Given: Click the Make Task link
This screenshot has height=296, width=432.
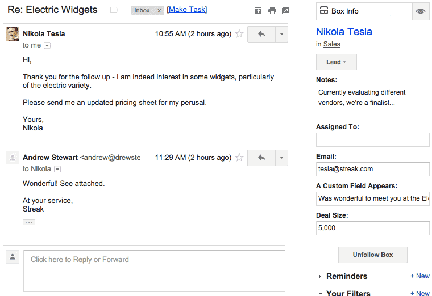Looking at the screenshot, I should (x=187, y=10).
